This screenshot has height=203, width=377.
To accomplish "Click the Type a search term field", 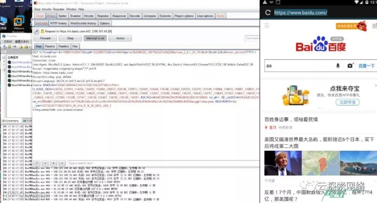I will tap(163, 163).
